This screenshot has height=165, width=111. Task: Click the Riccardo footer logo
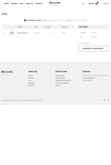point(7,73)
